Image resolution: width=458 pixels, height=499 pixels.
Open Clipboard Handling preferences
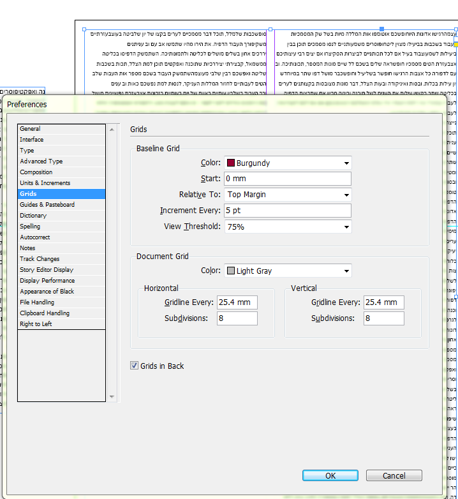point(61,313)
